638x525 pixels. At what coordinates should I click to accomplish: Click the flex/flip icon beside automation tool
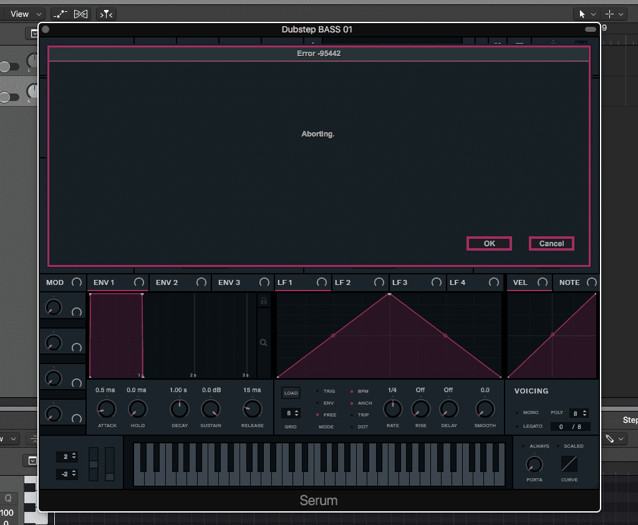pos(80,14)
